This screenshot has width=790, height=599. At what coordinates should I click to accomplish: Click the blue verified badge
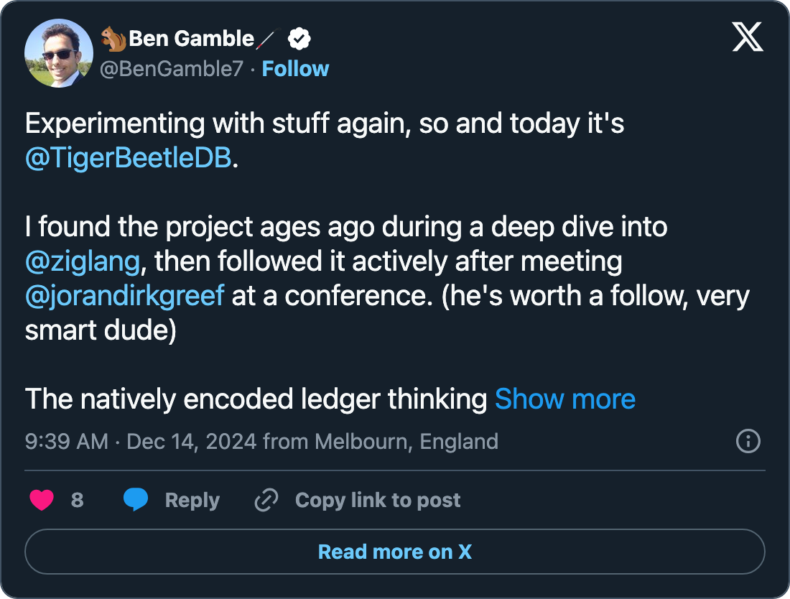click(299, 39)
